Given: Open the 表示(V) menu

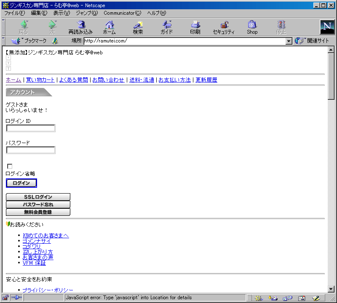Looking at the screenshot, I should (62, 13).
